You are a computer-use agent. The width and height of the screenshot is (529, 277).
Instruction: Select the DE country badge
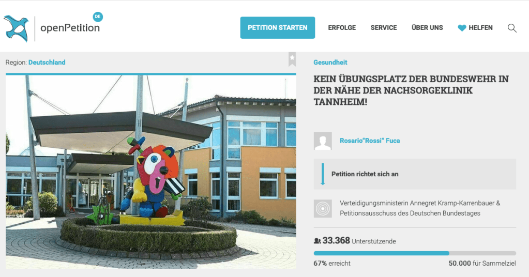[98, 17]
